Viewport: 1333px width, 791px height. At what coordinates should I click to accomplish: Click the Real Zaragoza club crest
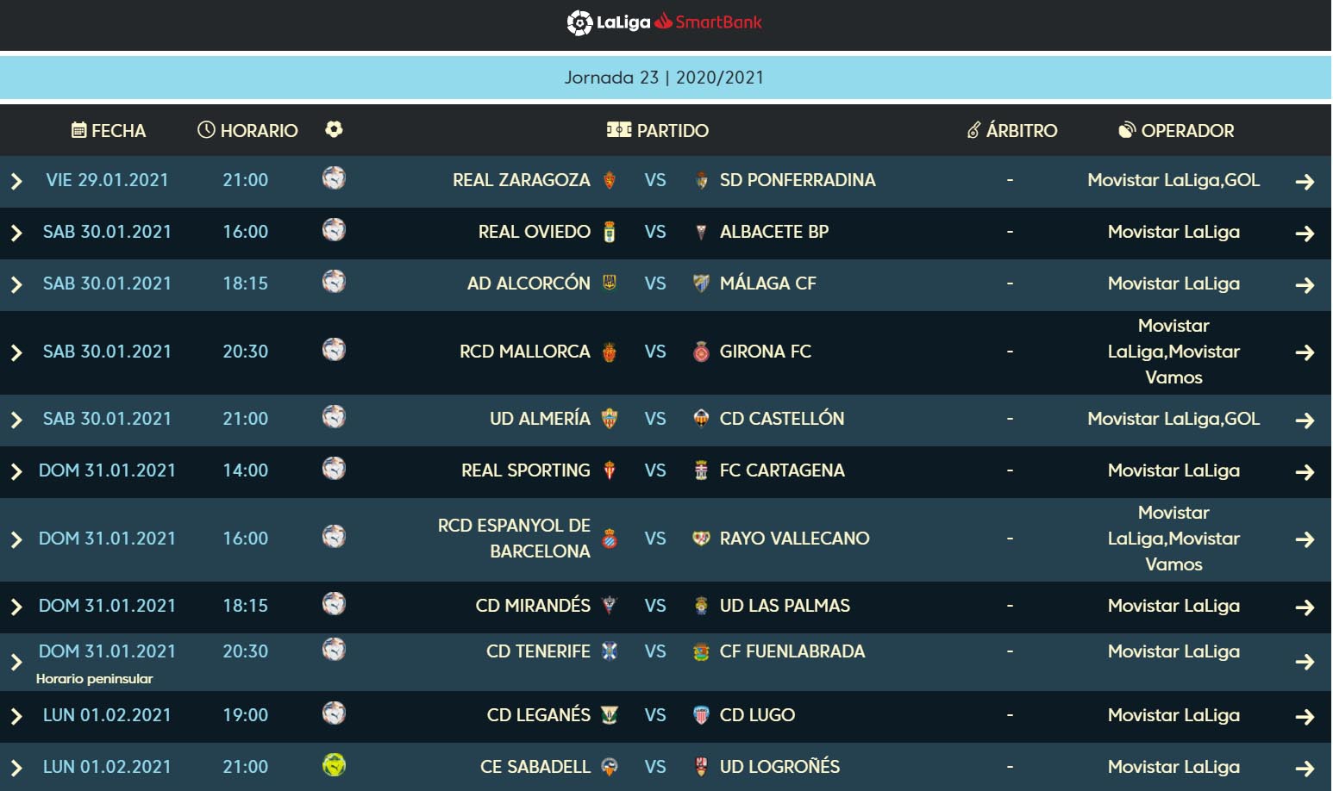[x=610, y=180]
